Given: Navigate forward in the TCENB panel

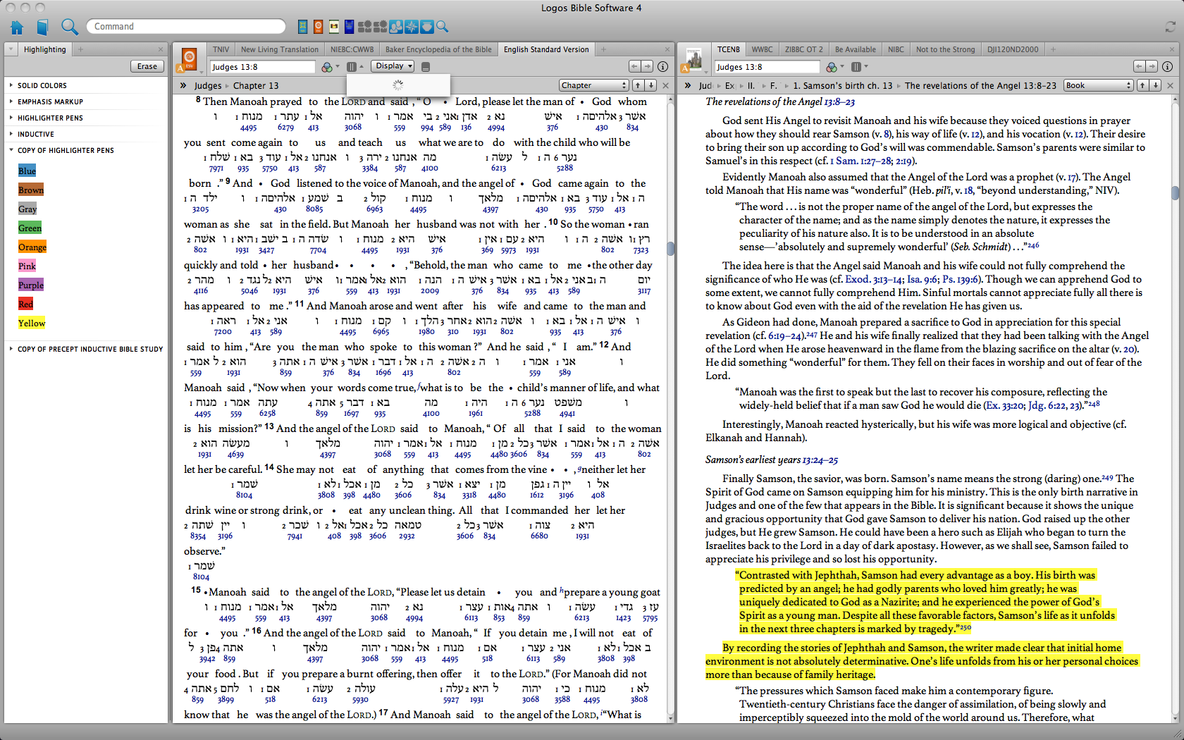Looking at the screenshot, I should point(1152,66).
